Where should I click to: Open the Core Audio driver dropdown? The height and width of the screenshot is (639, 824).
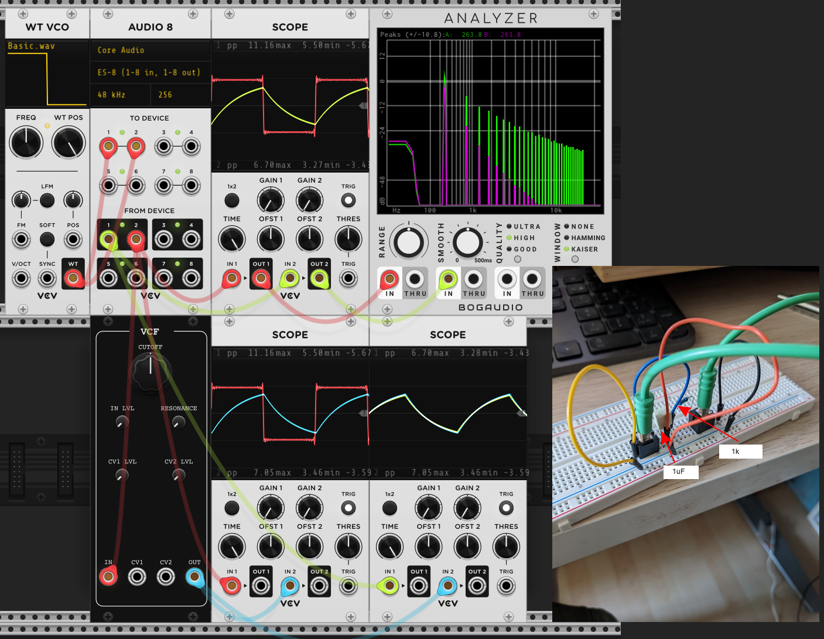coord(151,50)
